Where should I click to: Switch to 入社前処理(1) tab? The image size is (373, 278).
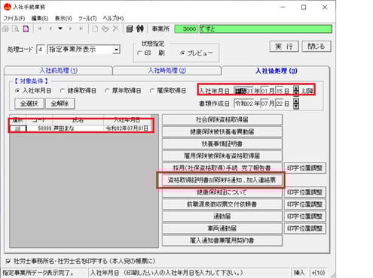(58, 71)
